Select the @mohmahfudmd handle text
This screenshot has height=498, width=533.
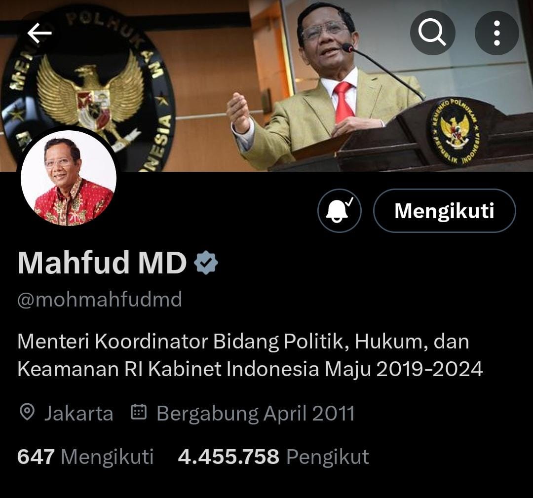(x=100, y=300)
